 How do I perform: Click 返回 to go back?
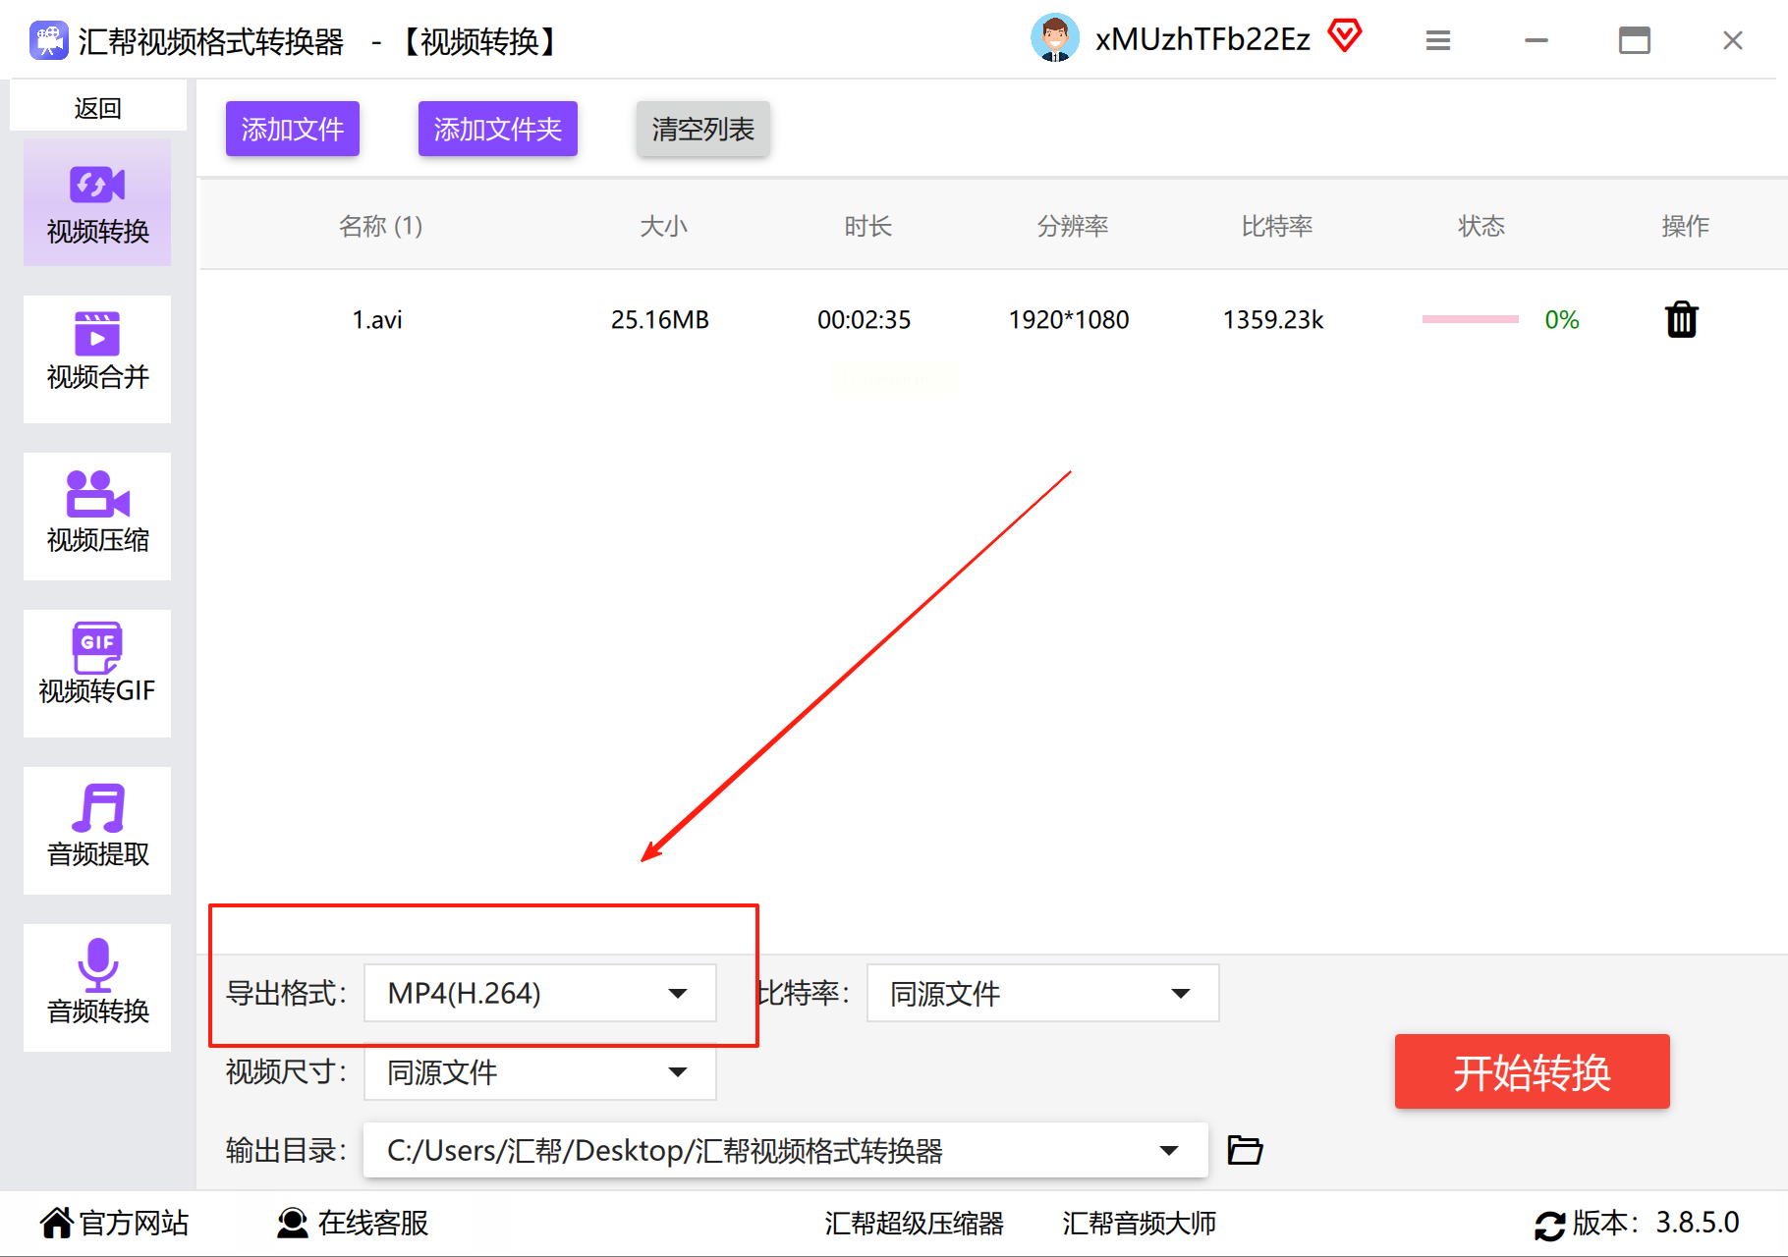tap(97, 106)
